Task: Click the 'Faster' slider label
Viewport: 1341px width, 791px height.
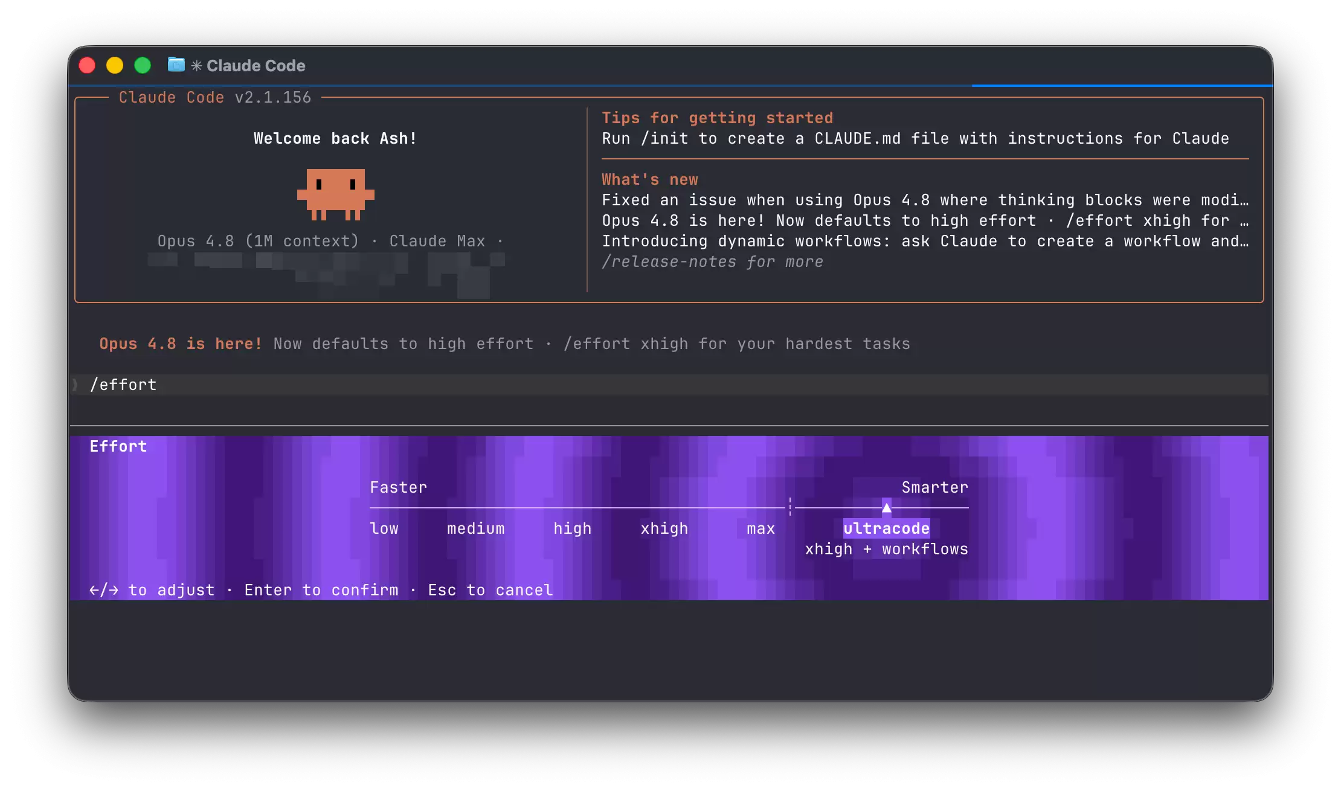Action: coord(399,487)
